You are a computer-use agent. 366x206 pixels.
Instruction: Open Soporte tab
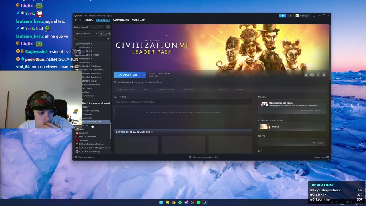click(240, 90)
